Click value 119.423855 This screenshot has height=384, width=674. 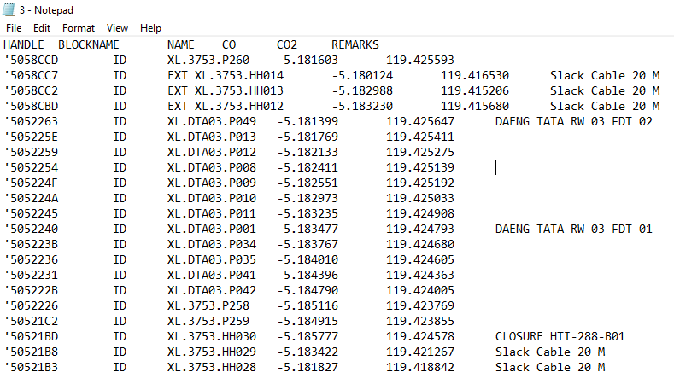click(420, 322)
